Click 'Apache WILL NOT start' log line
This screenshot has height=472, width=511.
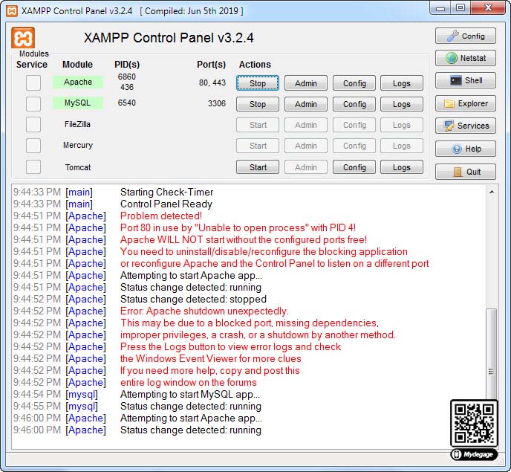pyautogui.click(x=244, y=240)
